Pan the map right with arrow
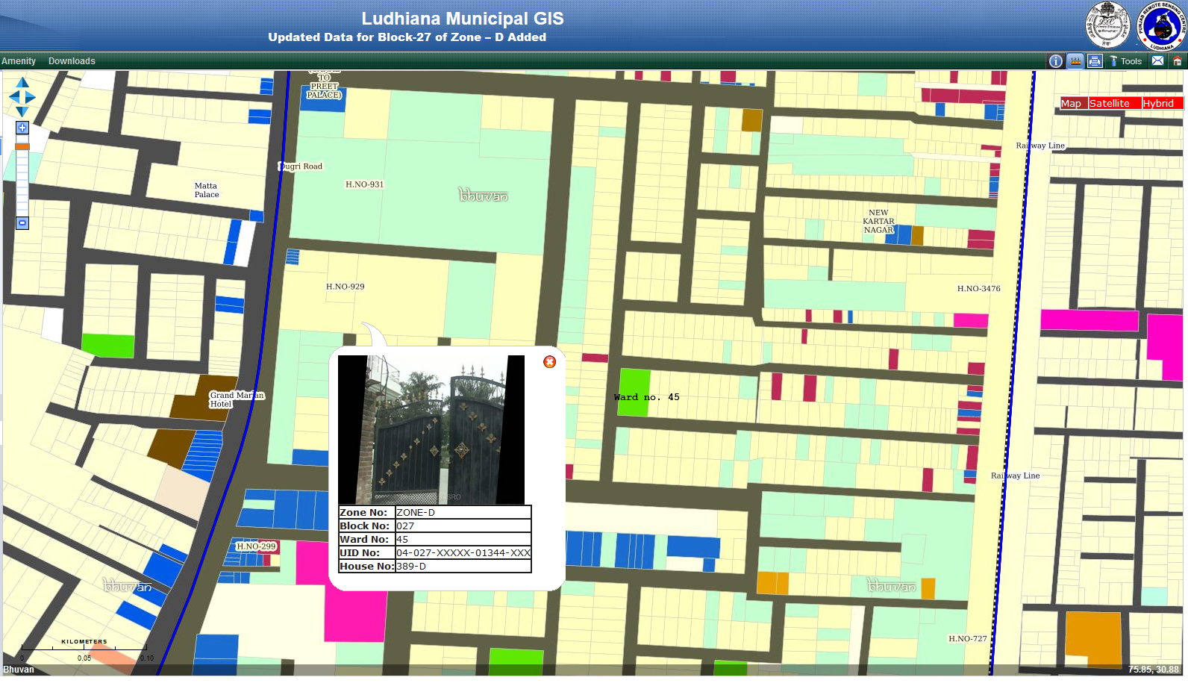 (x=31, y=97)
